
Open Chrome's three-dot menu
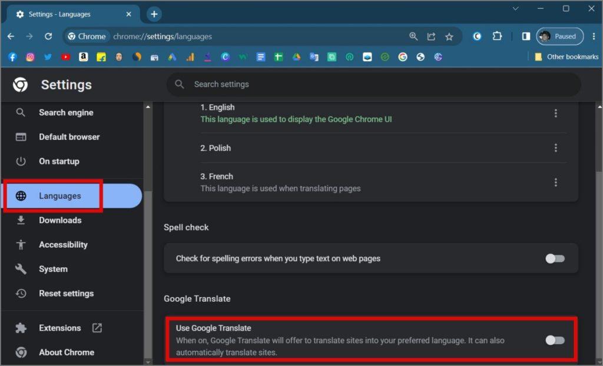click(594, 36)
